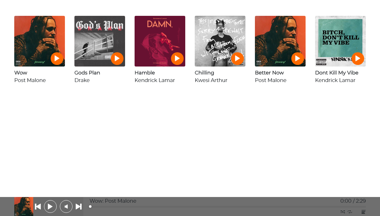Toggle shuffle mode

(x=343, y=212)
